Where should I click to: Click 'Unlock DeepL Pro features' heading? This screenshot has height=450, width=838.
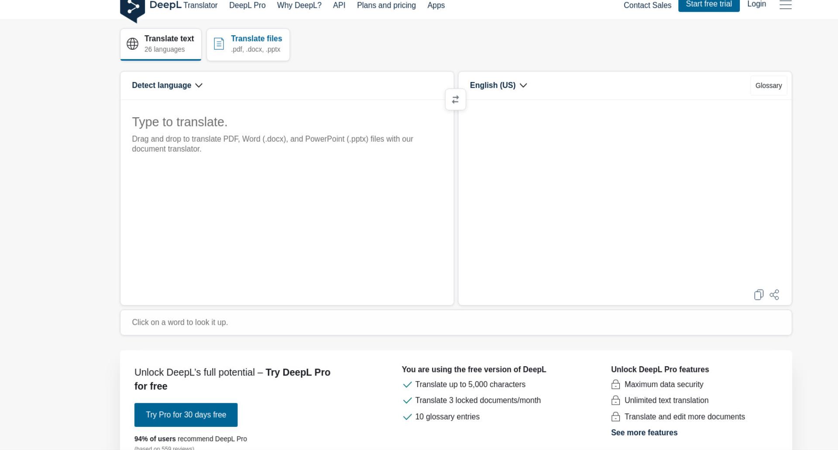tap(660, 370)
